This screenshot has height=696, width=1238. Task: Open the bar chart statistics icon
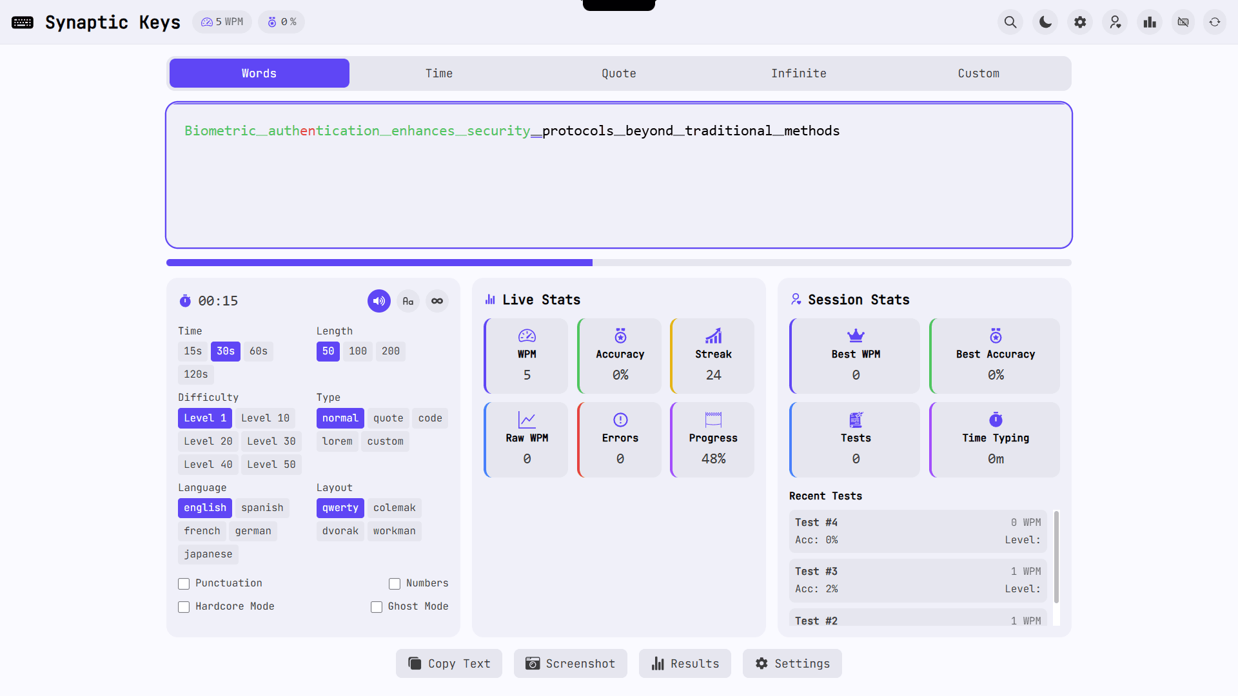pos(1150,22)
